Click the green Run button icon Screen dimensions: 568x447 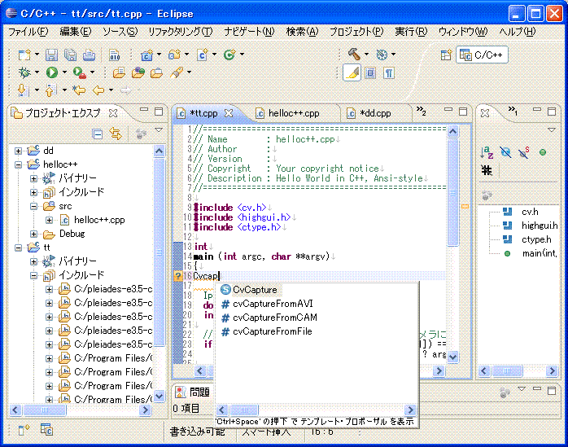click(x=52, y=72)
